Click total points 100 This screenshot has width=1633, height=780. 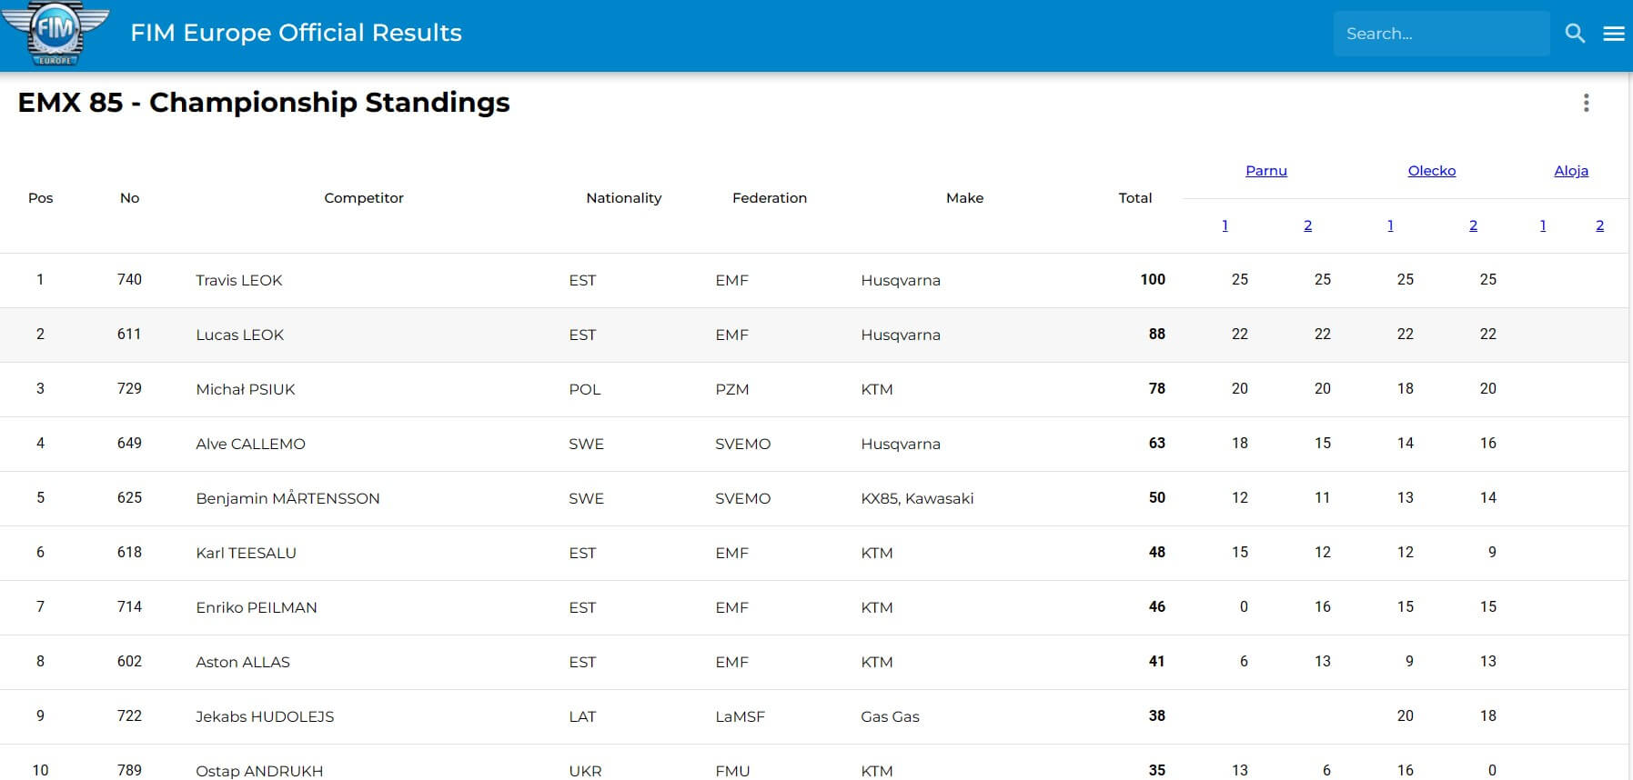point(1153,280)
